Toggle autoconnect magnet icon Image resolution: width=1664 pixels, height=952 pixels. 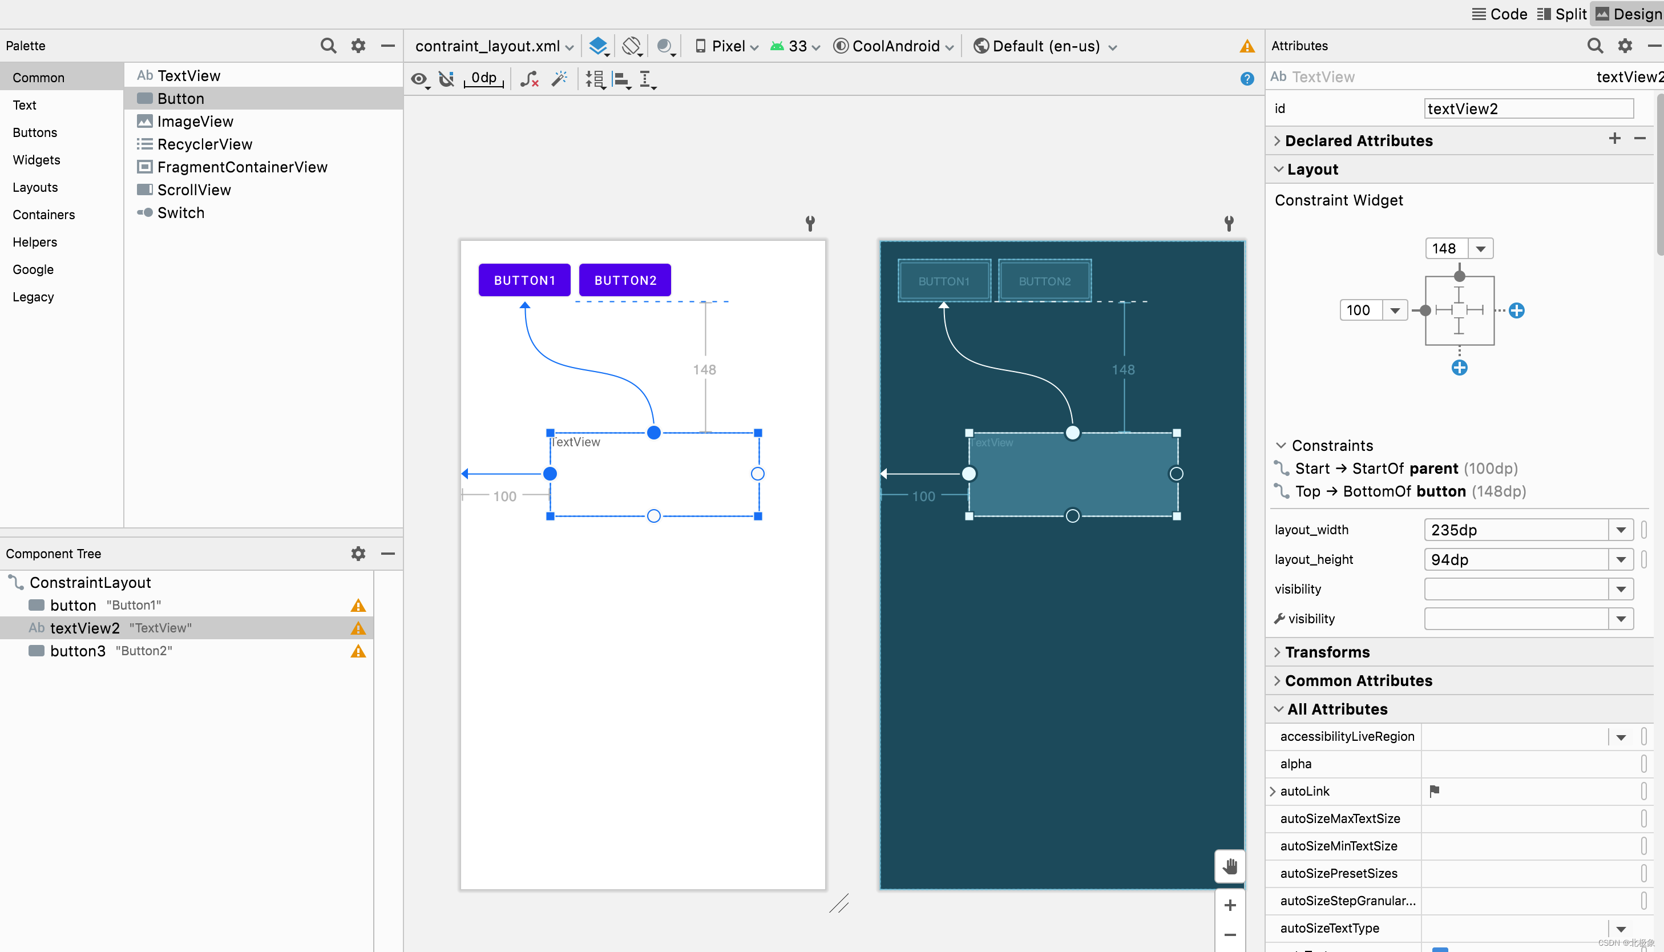tap(446, 79)
